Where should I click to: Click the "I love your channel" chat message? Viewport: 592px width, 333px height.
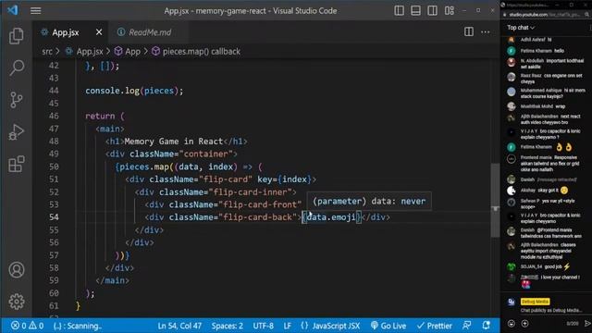pos(561,277)
